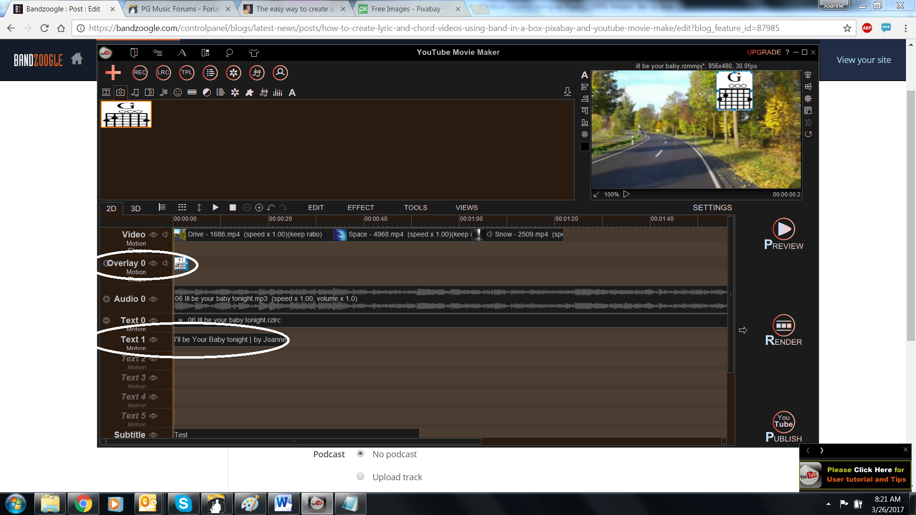Screen dimensions: 916x515
Task: Toggle Subtitle track eye visibility
Action: pos(153,435)
